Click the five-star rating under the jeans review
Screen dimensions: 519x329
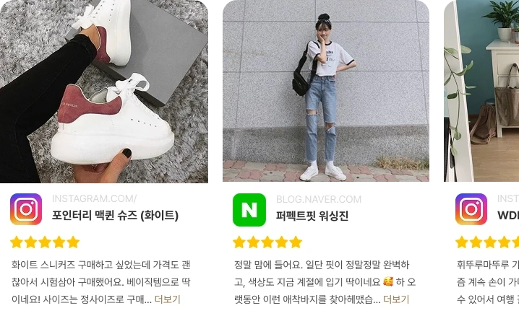pyautogui.click(x=267, y=242)
